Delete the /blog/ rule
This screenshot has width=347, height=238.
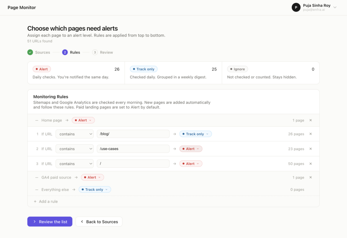point(310,134)
